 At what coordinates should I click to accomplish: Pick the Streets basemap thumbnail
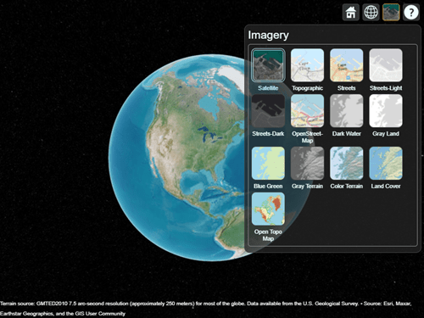[347, 65]
